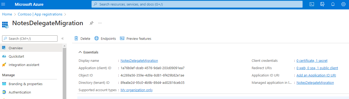
Task: Open redirect URIs public client link
Action: pos(317,68)
